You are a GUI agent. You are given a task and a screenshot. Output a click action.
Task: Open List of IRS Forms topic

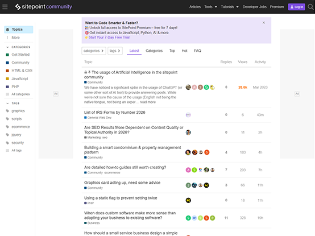(115, 113)
